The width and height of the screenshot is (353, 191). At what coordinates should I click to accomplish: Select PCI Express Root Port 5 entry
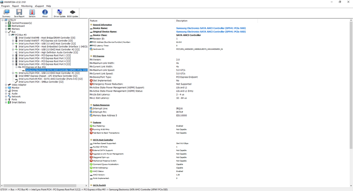pyautogui.click(x=45, y=64)
